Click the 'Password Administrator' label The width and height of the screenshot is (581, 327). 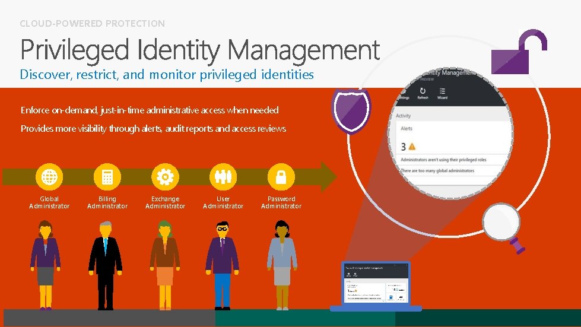point(281,202)
